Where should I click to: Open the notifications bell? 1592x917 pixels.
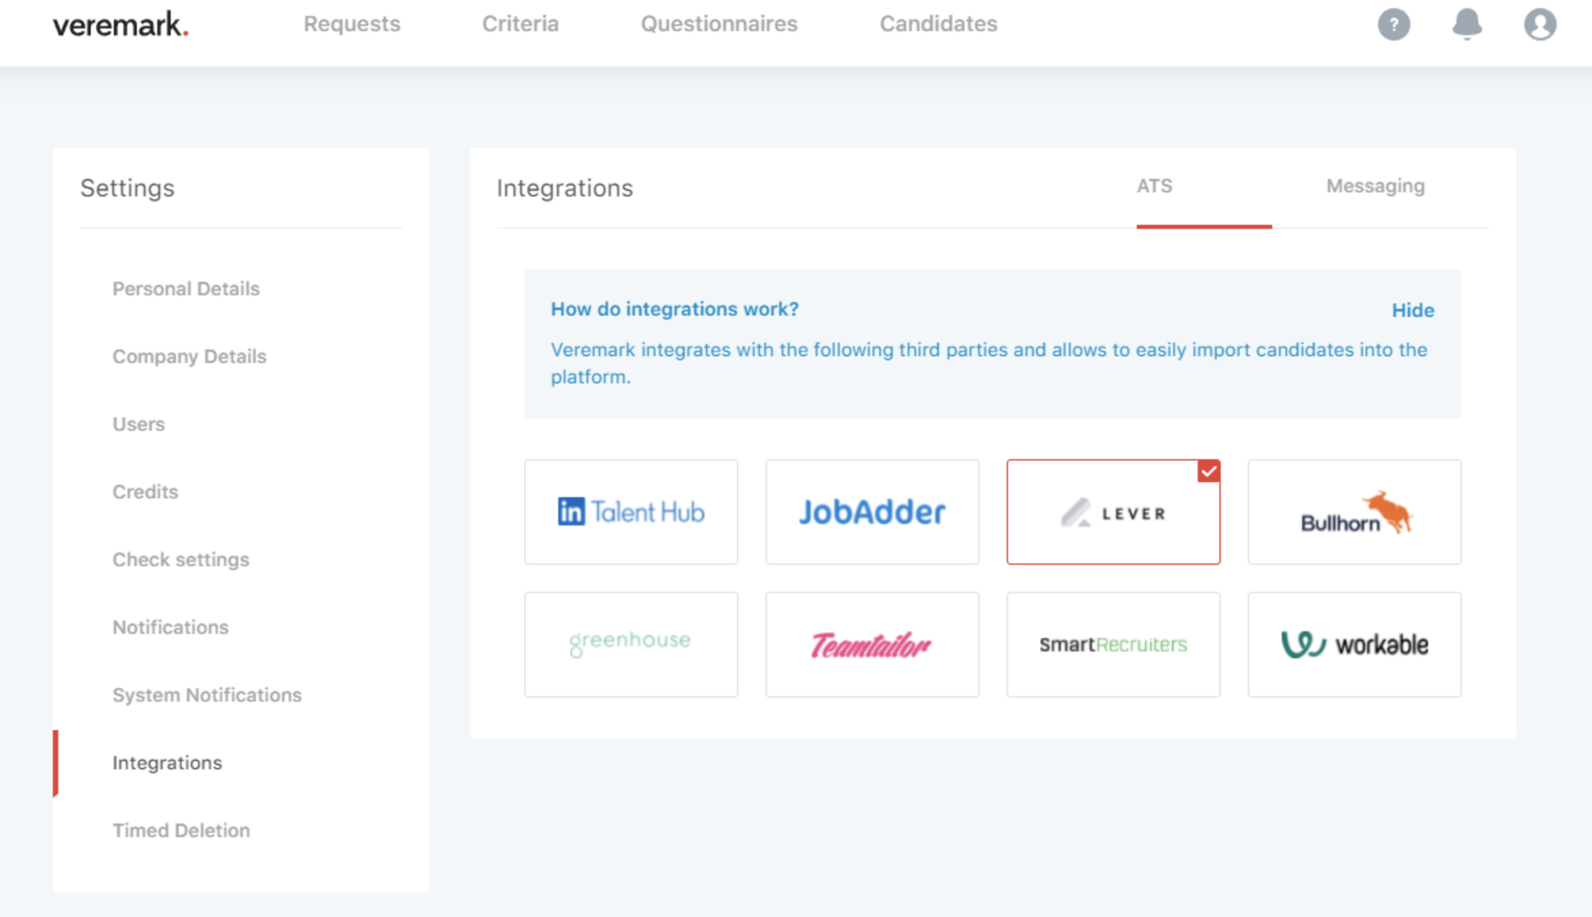(1466, 24)
